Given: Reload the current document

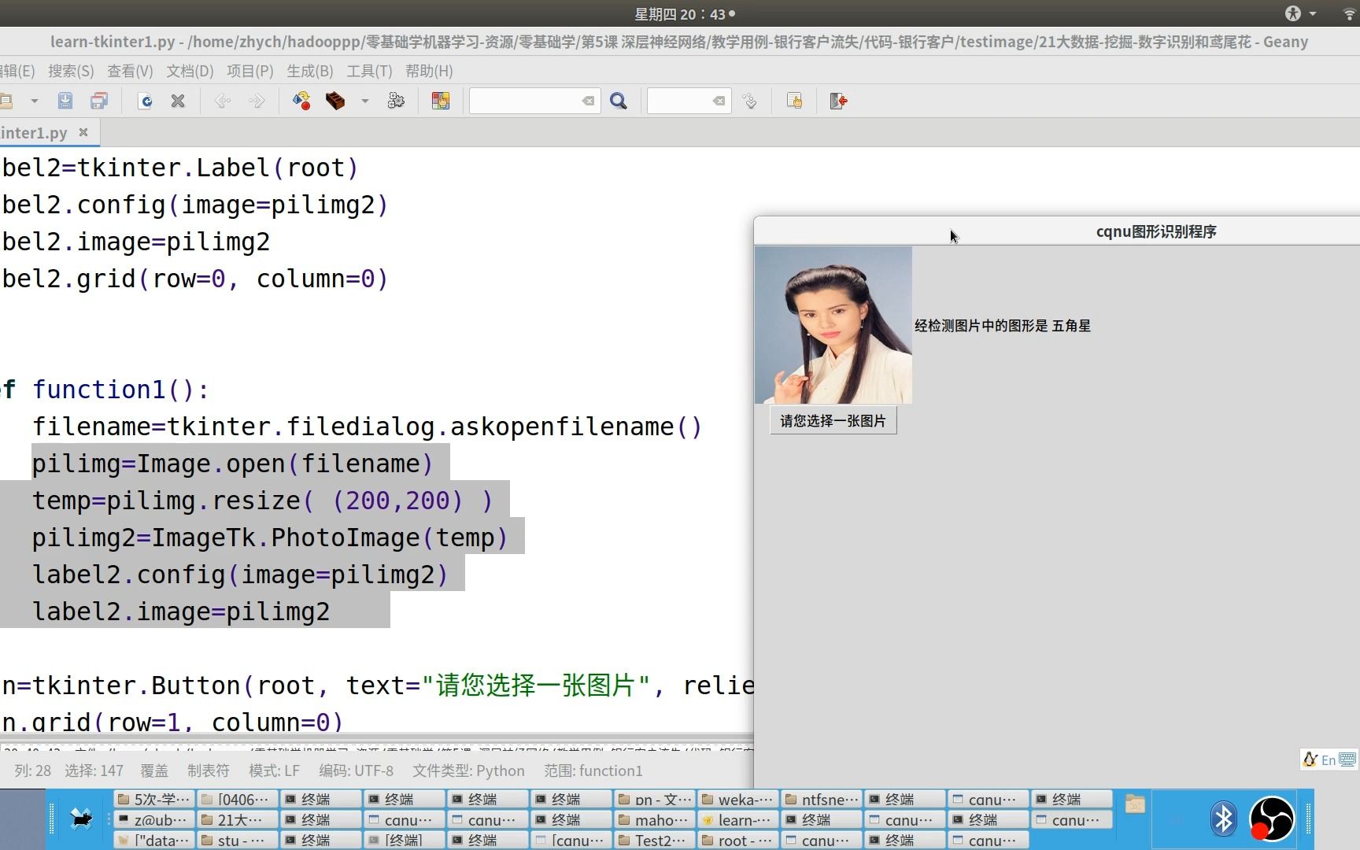Looking at the screenshot, I should [145, 101].
